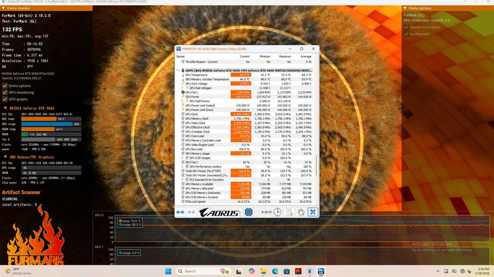Select the Total GPU Power [% of TDP] row

tap(247, 171)
